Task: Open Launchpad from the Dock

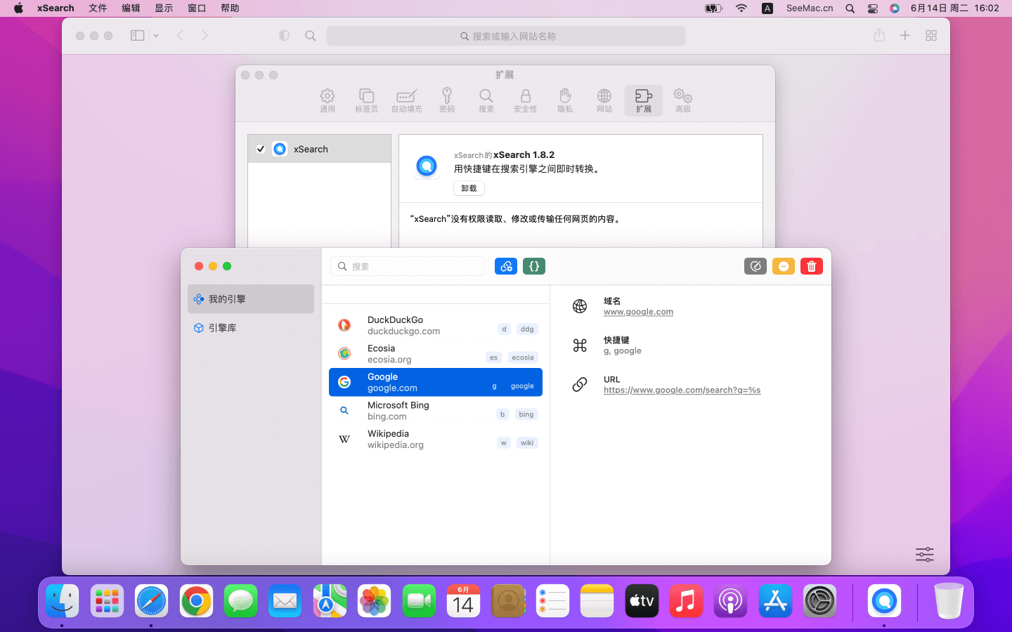Action: coord(107,601)
